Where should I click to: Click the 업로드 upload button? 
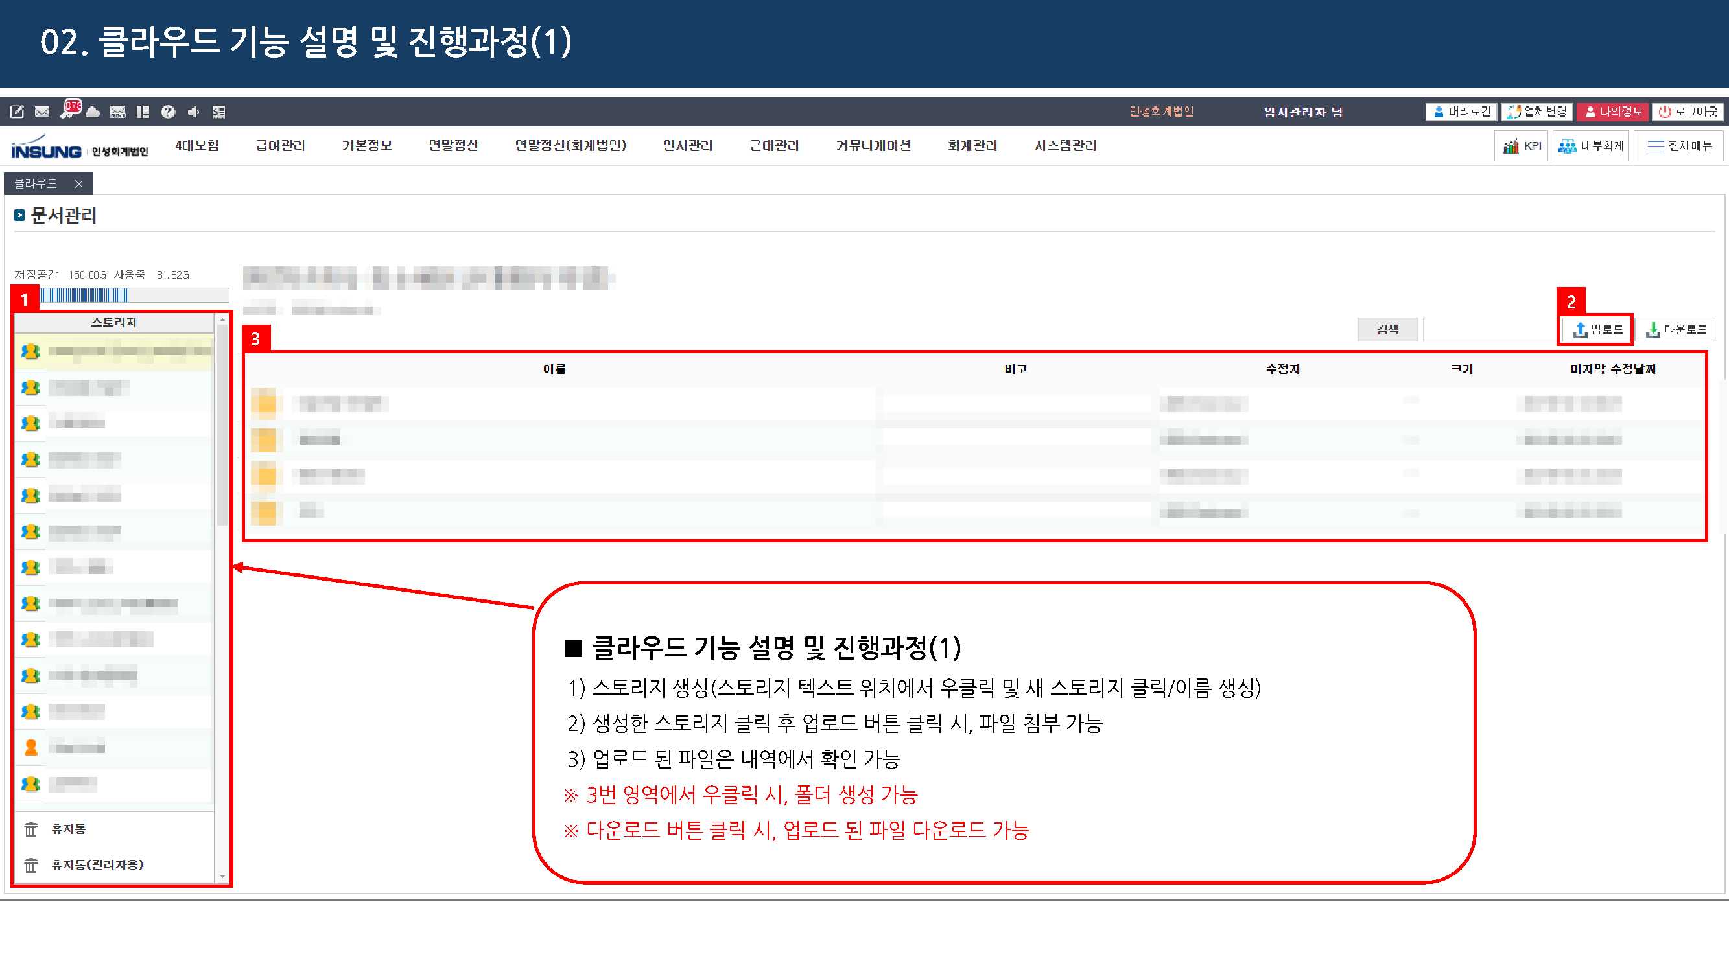(x=1597, y=329)
